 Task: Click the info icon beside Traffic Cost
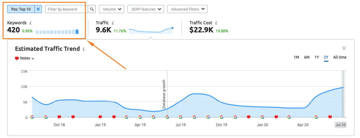[x=216, y=23]
